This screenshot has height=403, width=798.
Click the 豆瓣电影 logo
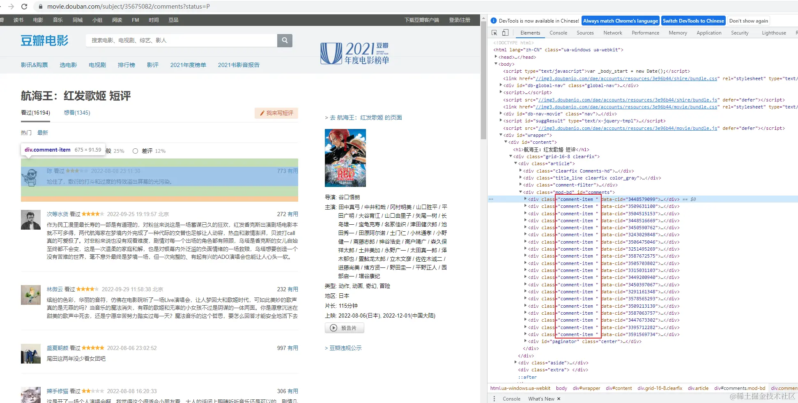44,40
